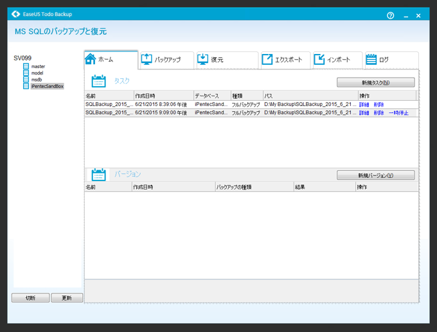
Task: Select the iPentecSandBox database in tree
Action: pyautogui.click(x=48, y=86)
